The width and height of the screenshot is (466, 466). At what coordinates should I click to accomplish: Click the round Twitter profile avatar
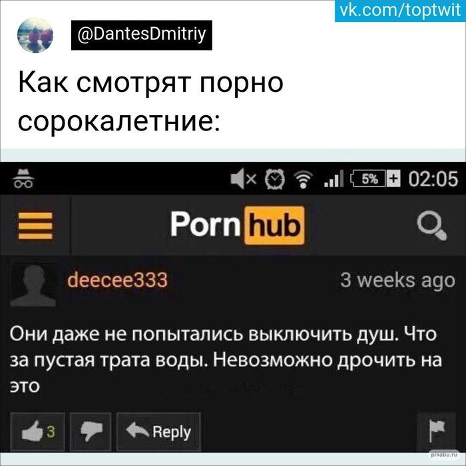(x=35, y=35)
